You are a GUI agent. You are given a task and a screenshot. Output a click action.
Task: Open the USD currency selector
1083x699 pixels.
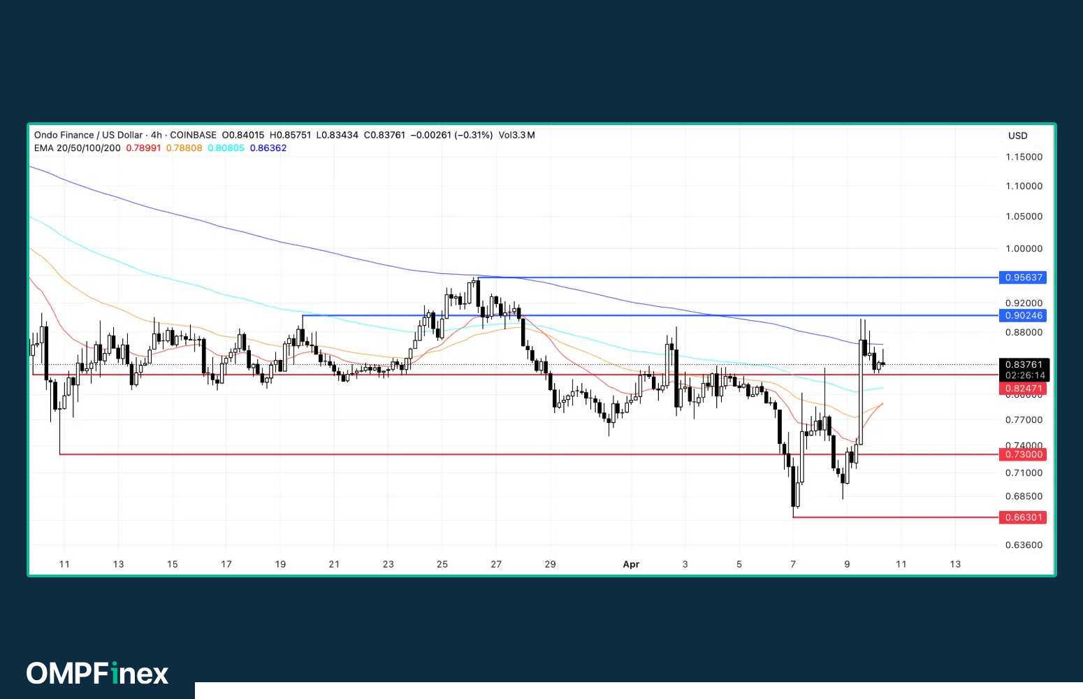coord(1017,136)
